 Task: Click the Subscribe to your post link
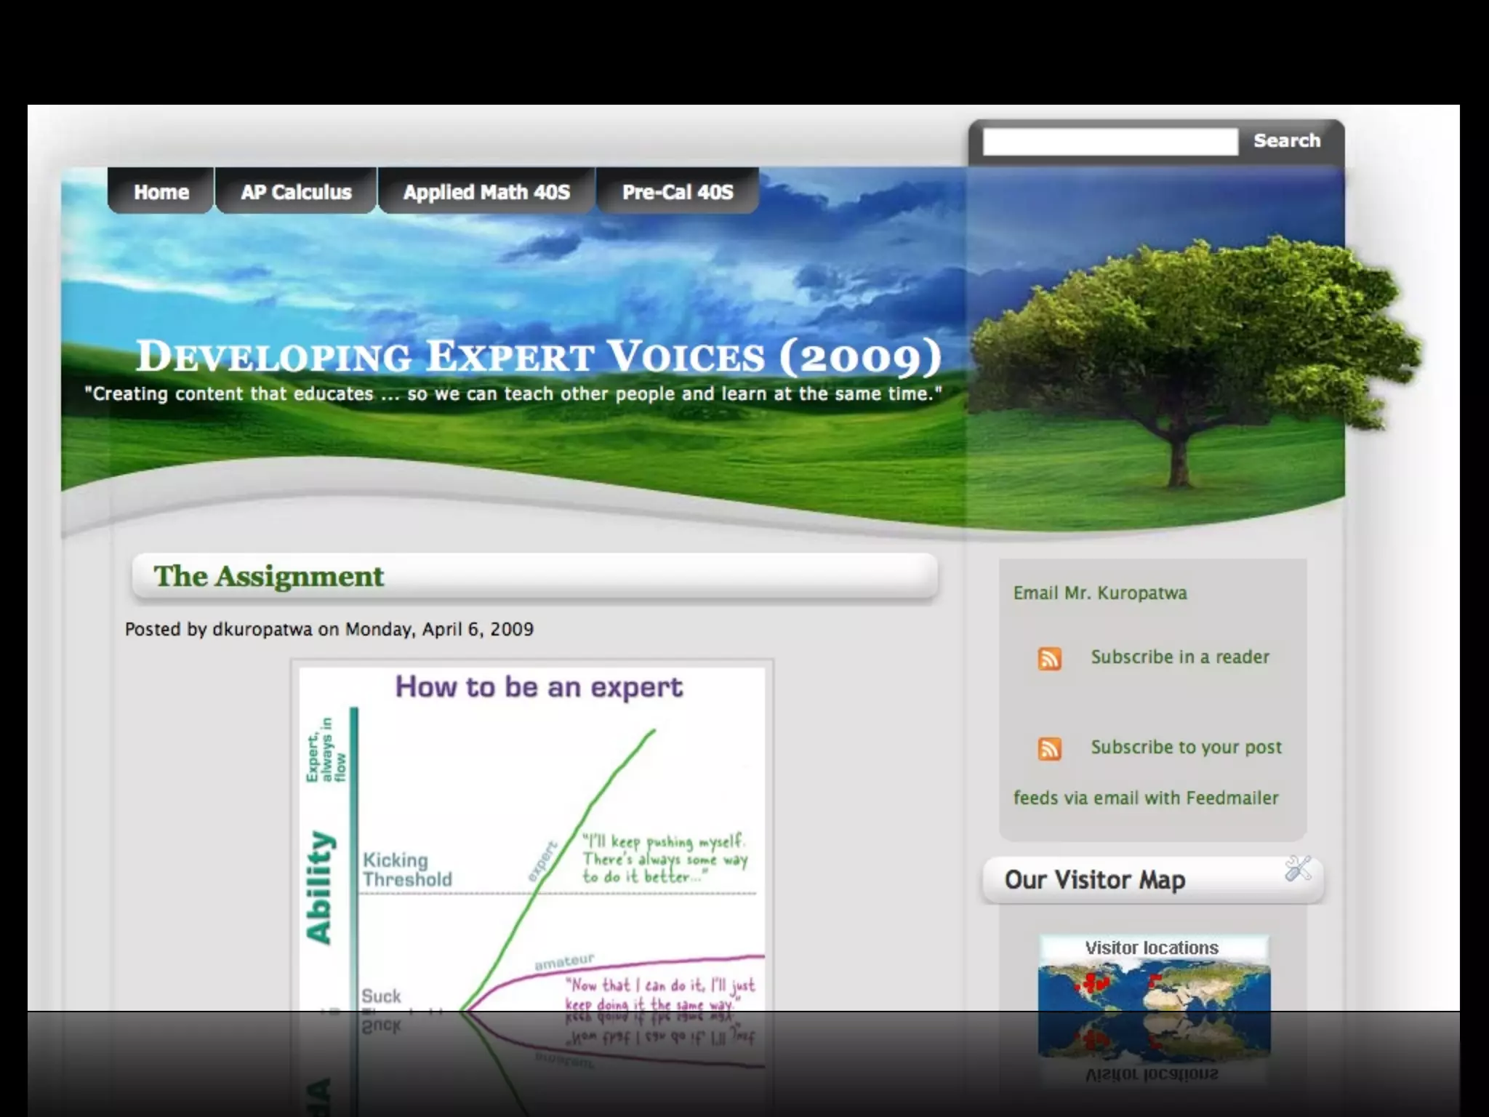pyautogui.click(x=1186, y=748)
